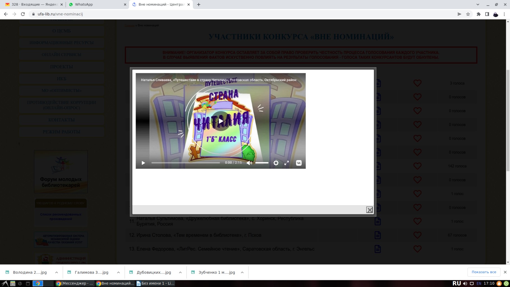Screen dimensions: 510x287
Task: Click the Показать все button
Action: [484, 272]
